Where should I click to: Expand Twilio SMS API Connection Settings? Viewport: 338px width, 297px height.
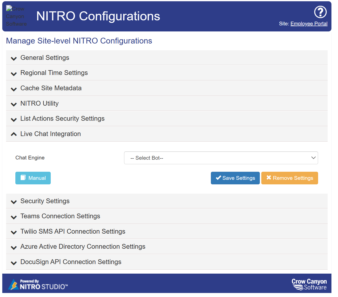click(x=73, y=232)
